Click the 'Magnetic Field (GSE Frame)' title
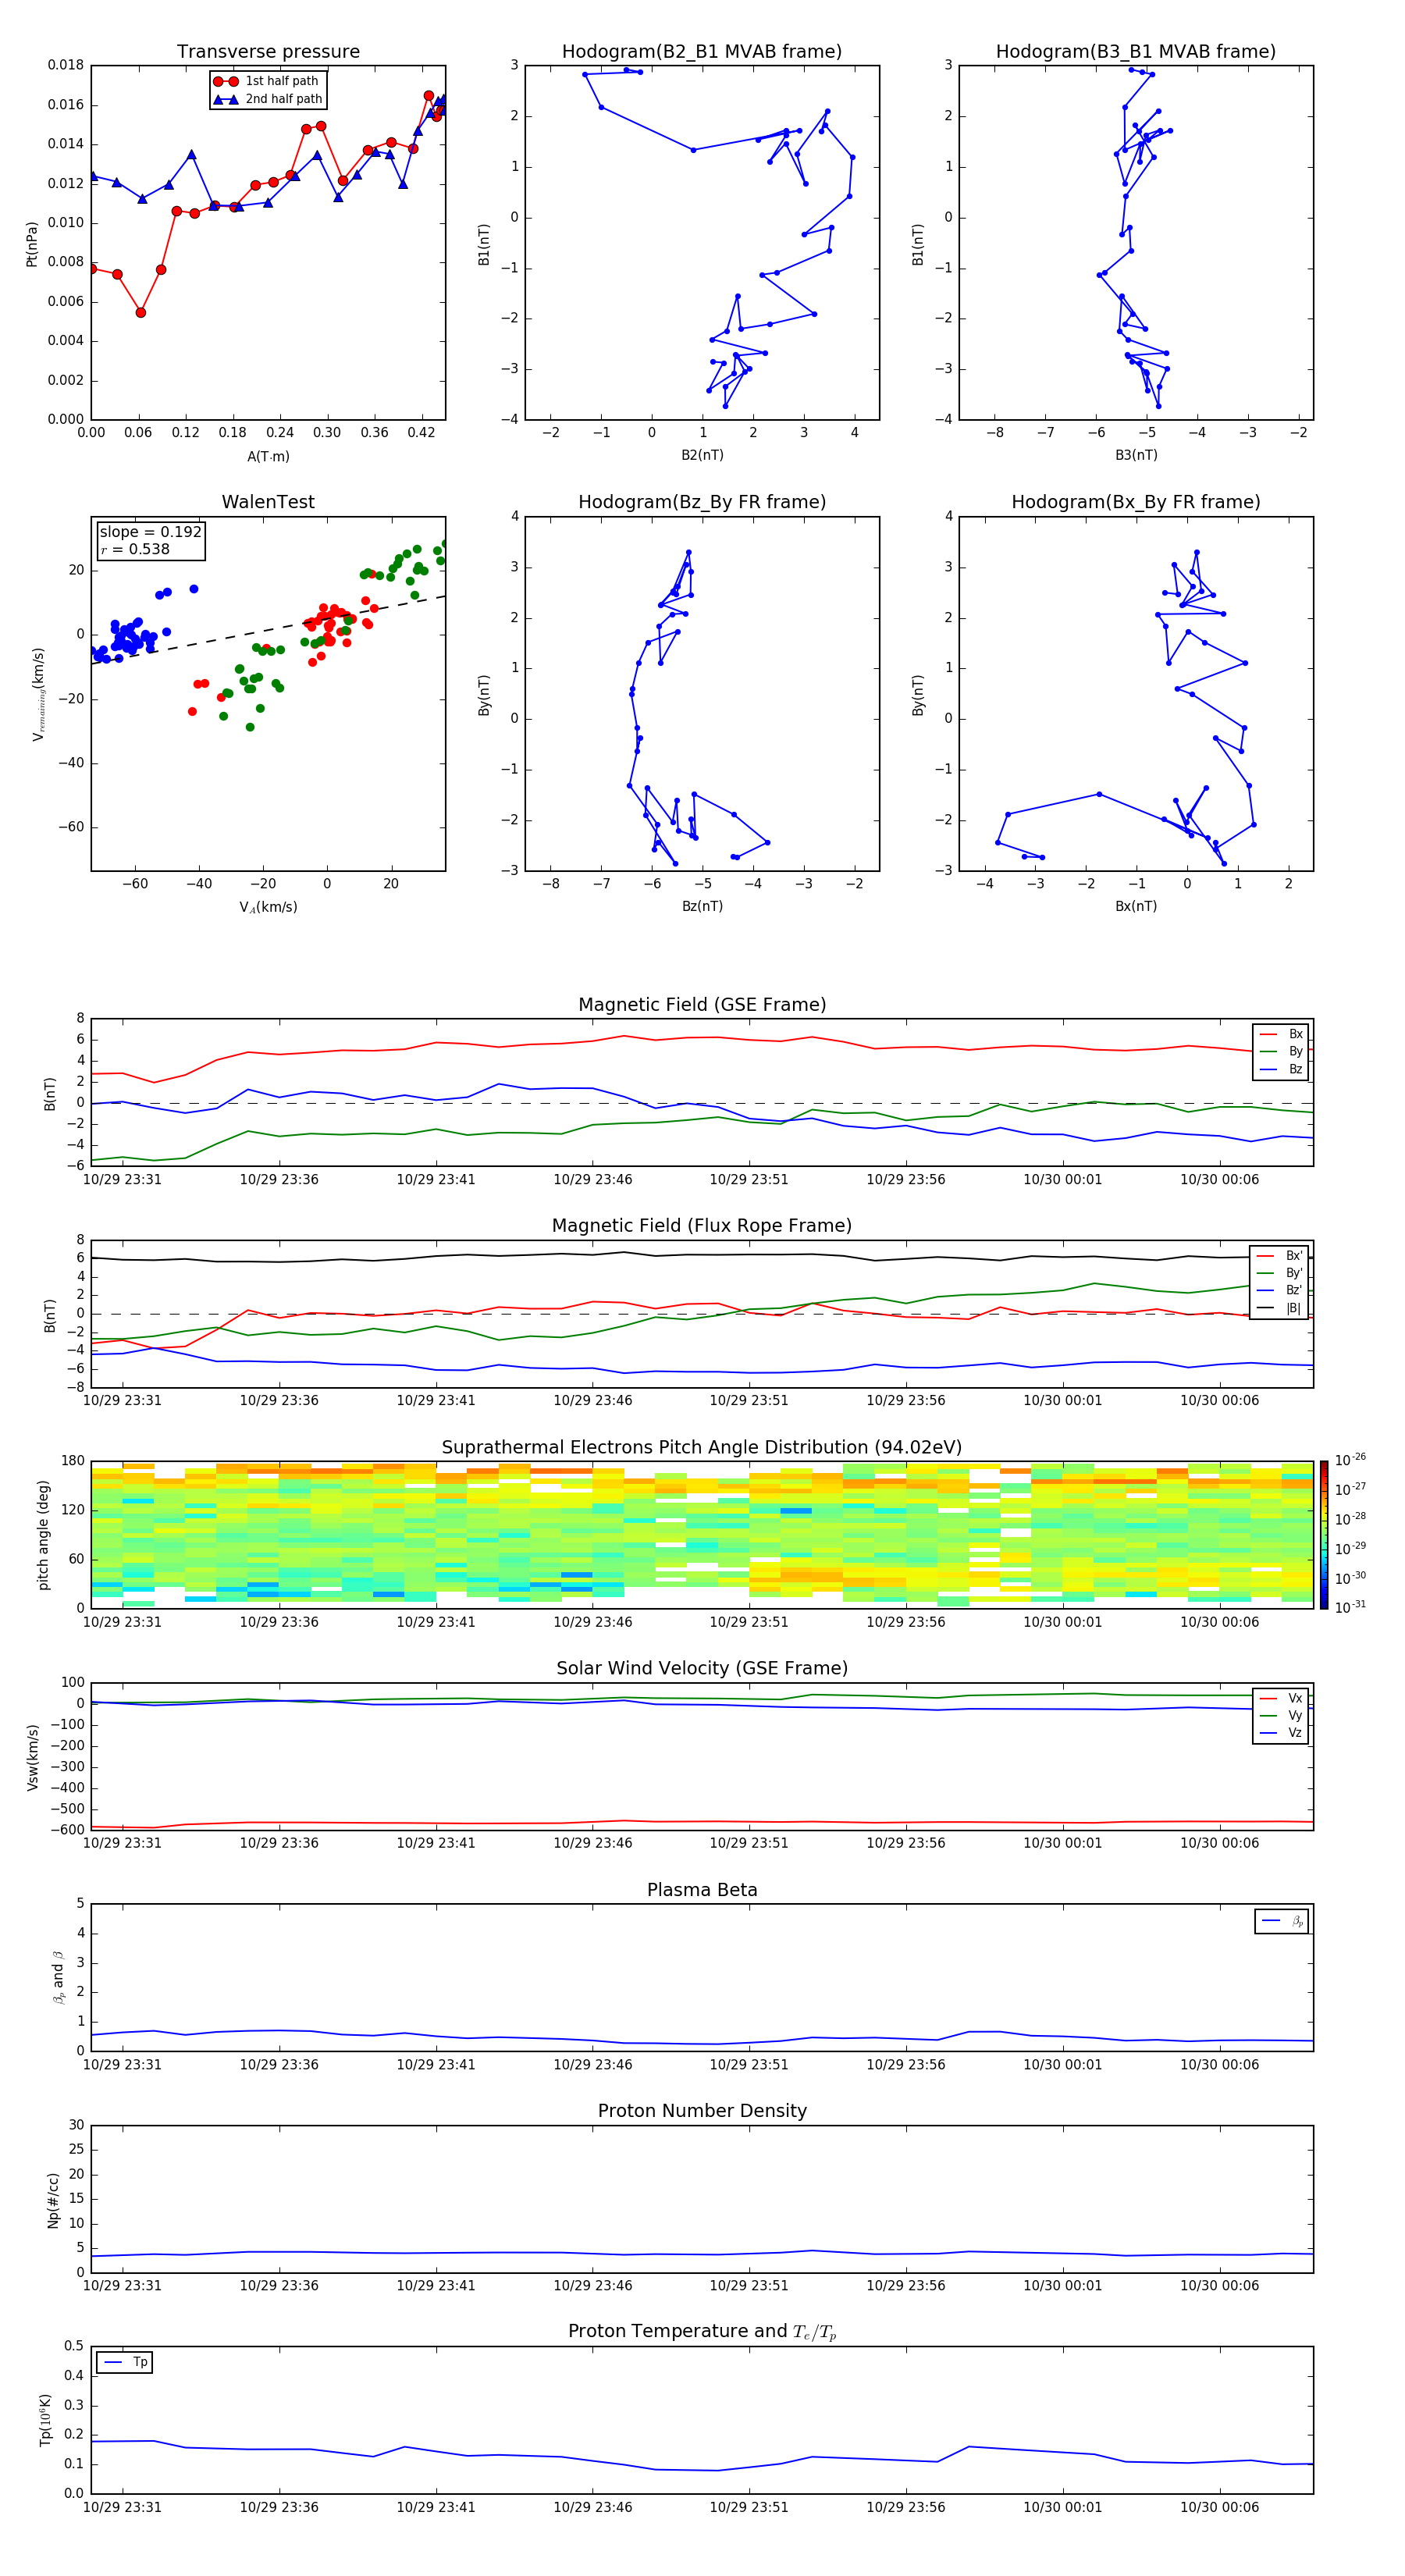 click(702, 1005)
